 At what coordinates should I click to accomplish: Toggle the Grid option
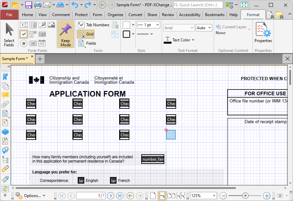pyautogui.click(x=86, y=34)
